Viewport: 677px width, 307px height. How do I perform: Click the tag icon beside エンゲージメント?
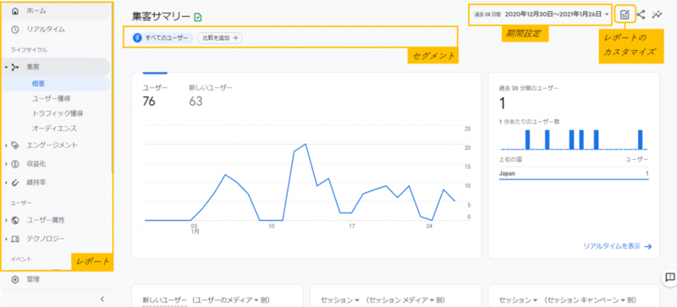(15, 145)
